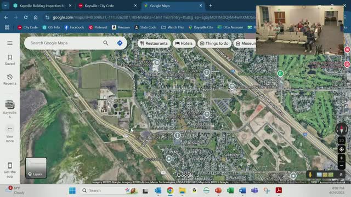The width and height of the screenshot is (351, 197).
Task: Open the City Code bookmark
Action: click(x=28, y=27)
